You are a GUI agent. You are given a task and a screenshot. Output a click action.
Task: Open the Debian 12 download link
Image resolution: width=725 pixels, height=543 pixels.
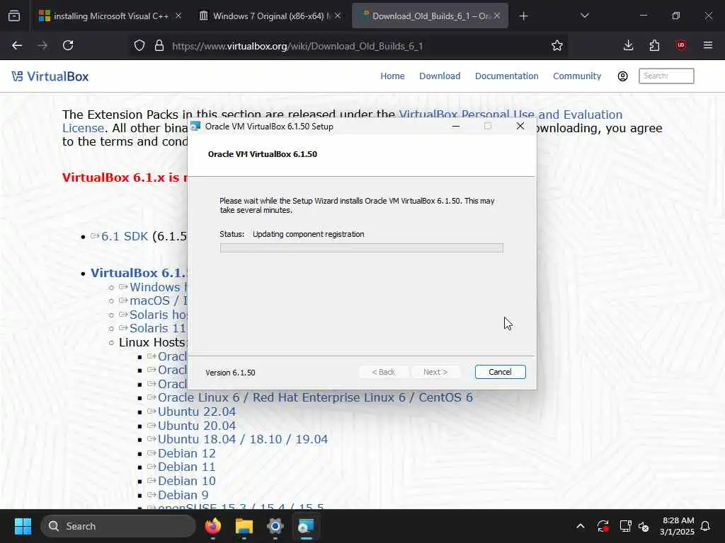point(186,453)
